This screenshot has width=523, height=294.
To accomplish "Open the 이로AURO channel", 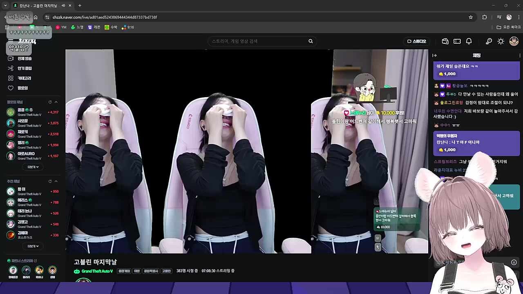I will tap(33, 156).
